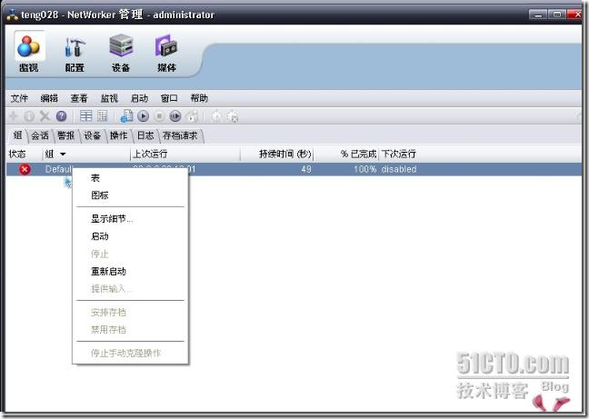Open the 监视 (Monitoring) view
The height and width of the screenshot is (419, 589).
tap(29, 53)
